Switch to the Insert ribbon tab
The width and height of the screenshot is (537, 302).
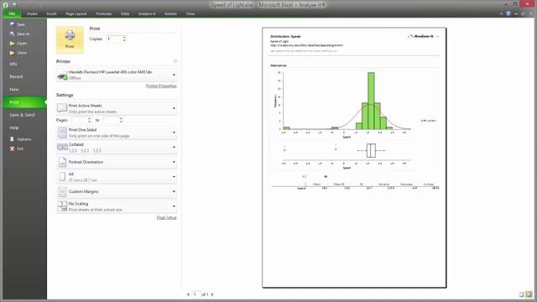coord(52,13)
